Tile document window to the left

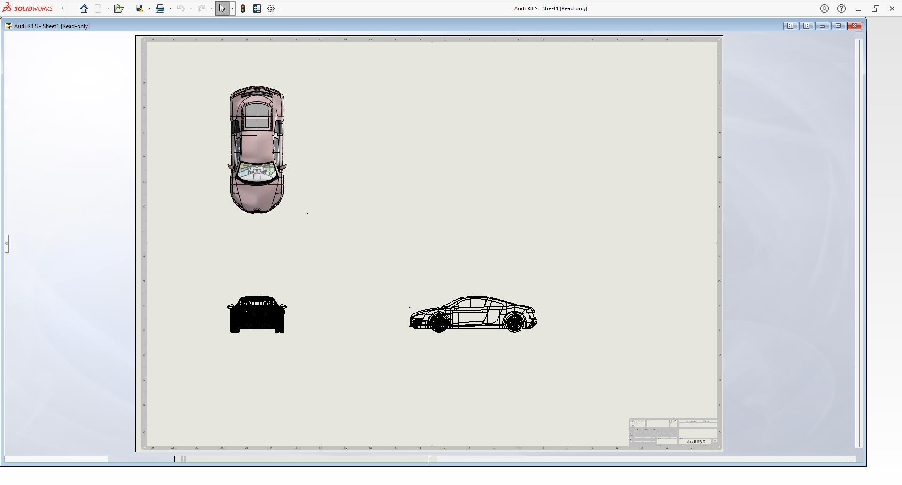tap(790, 26)
